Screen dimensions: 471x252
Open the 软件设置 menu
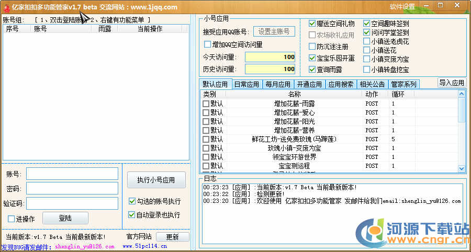tap(402, 7)
